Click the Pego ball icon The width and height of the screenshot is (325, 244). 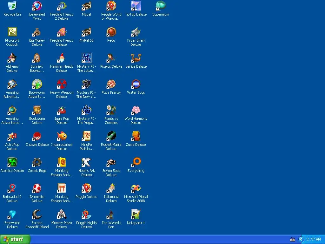(x=111, y=32)
